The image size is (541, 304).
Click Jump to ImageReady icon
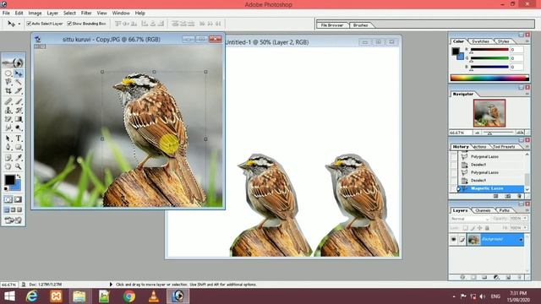(x=14, y=220)
